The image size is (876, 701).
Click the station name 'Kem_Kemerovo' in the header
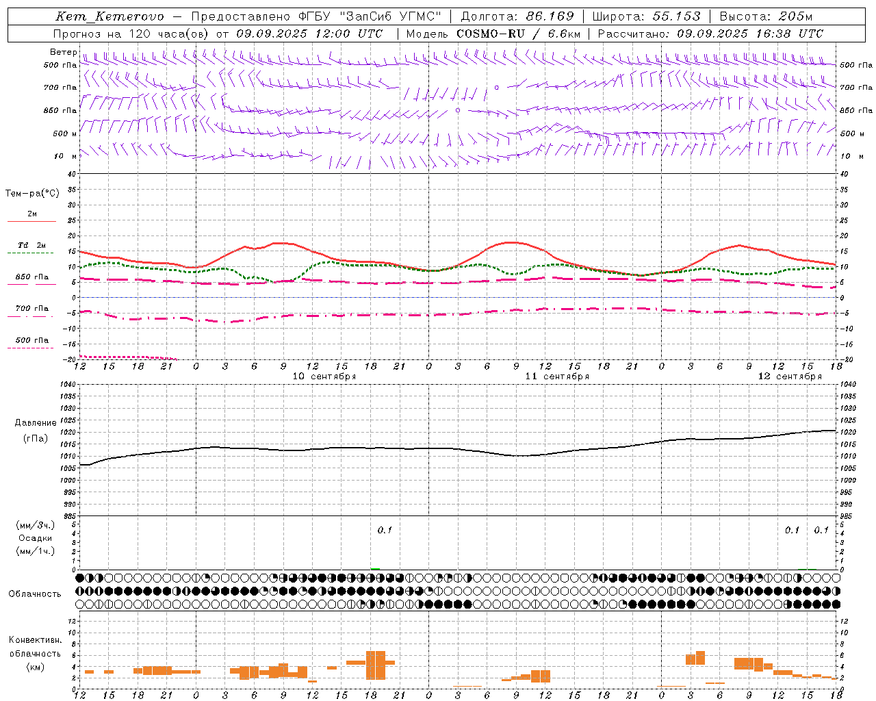[109, 16]
